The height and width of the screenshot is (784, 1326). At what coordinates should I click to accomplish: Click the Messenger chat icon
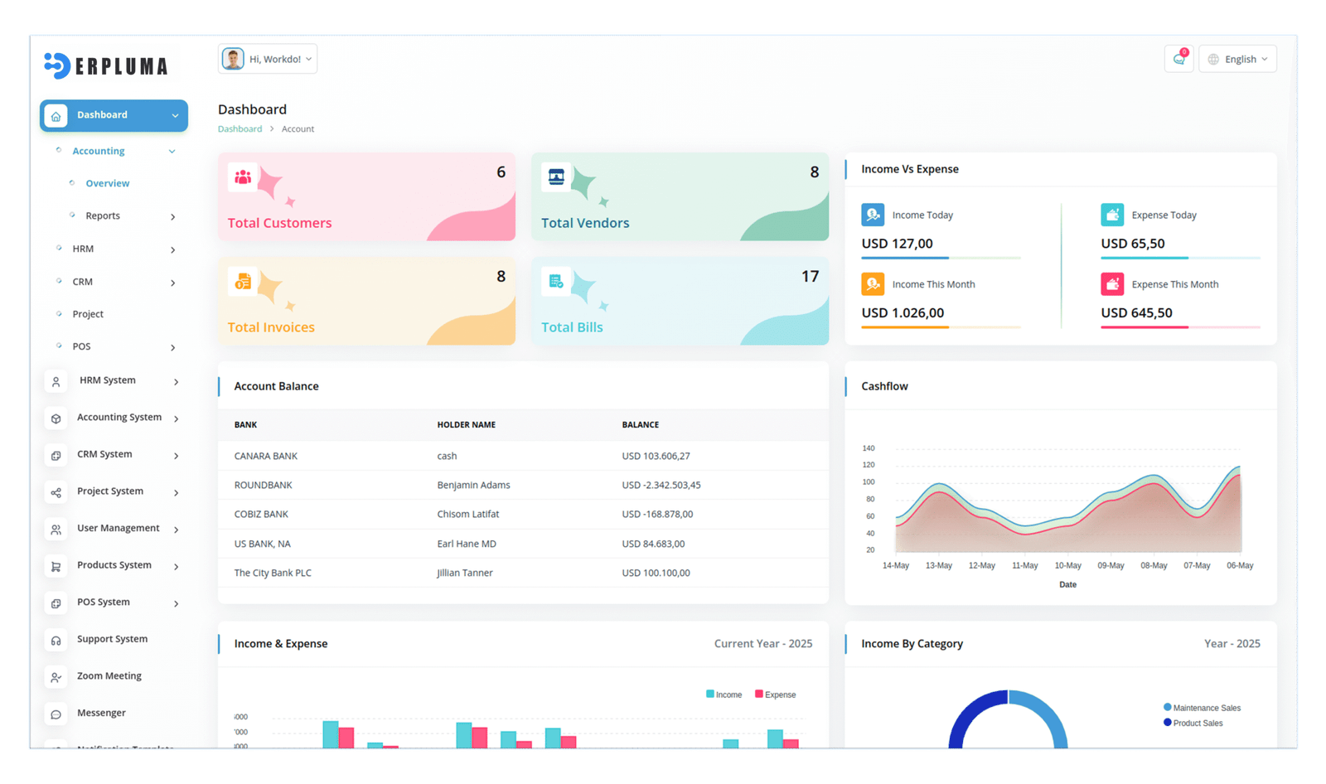point(56,714)
